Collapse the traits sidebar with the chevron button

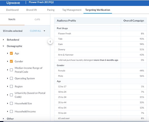(x=50, y=42)
